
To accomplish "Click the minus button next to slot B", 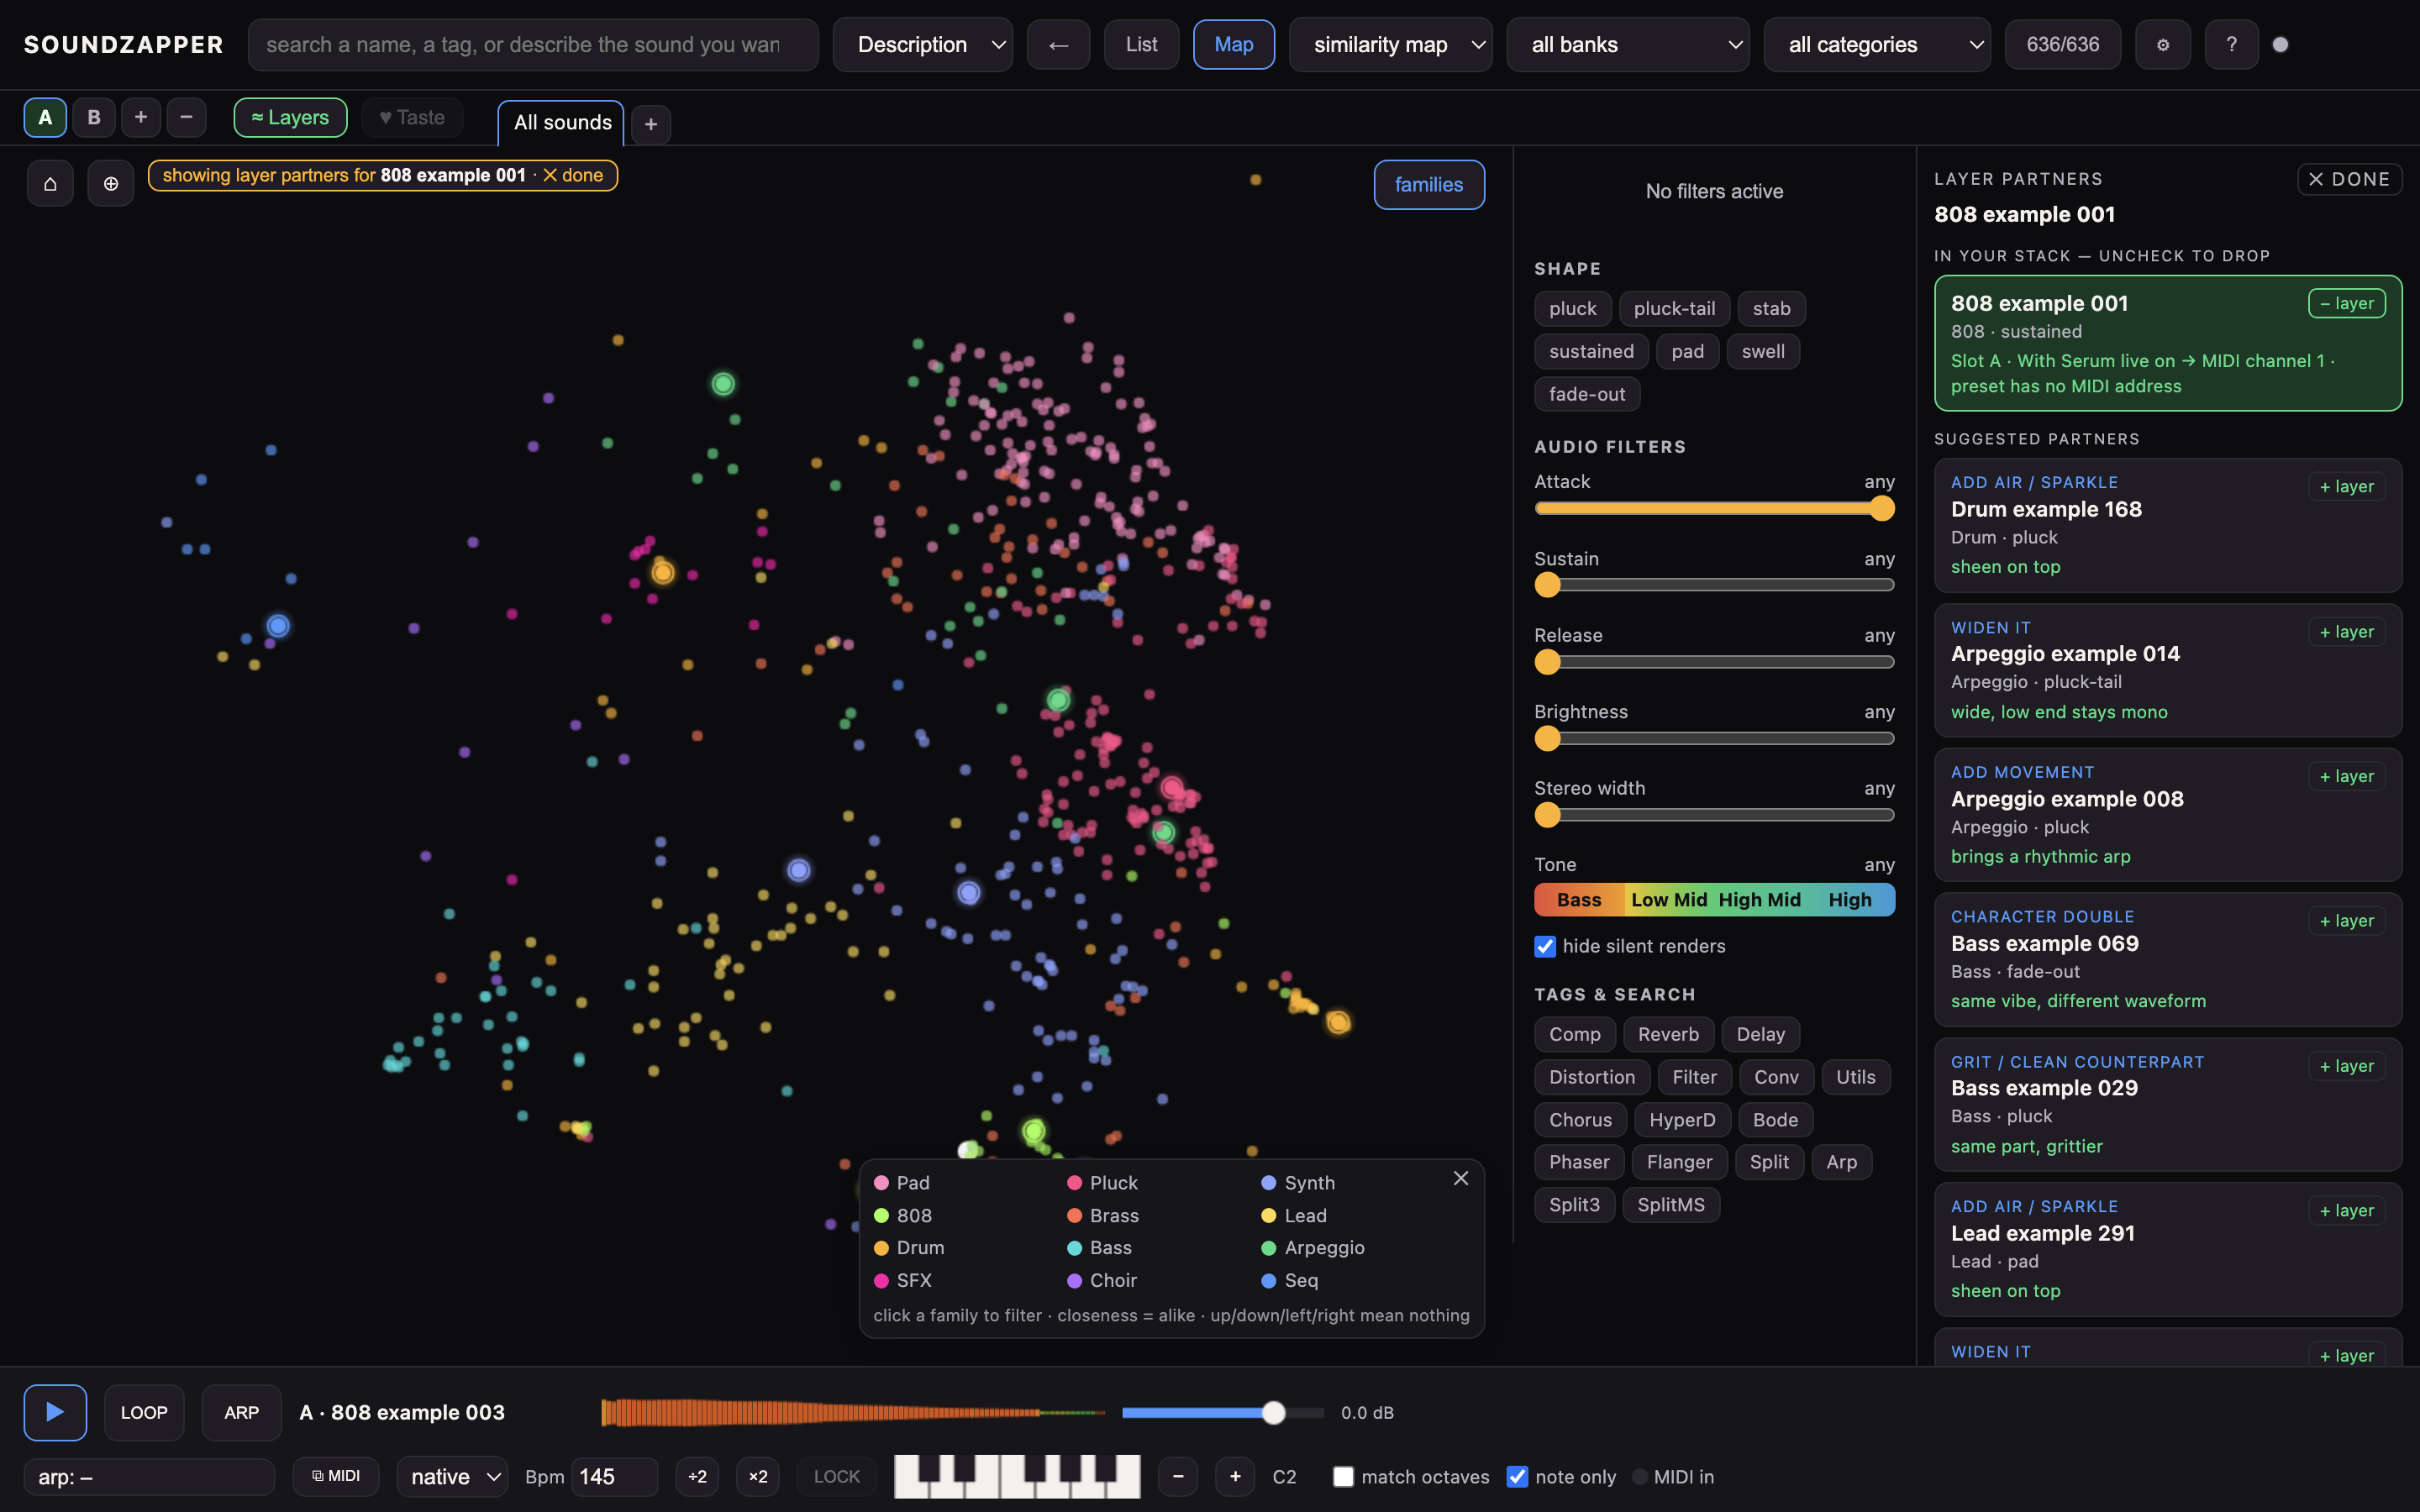I will point(186,117).
